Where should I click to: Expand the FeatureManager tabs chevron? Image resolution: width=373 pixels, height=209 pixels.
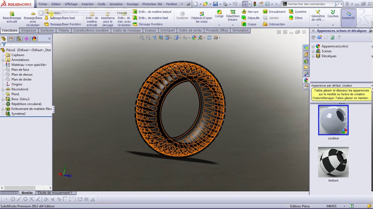coord(49,39)
